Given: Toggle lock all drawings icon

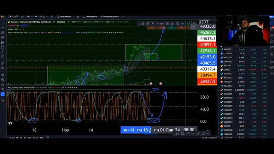Looking at the screenshot, I should click(x=3, y=85).
